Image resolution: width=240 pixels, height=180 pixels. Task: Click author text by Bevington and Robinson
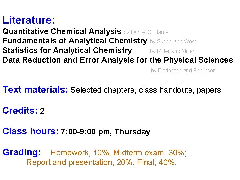(183, 71)
